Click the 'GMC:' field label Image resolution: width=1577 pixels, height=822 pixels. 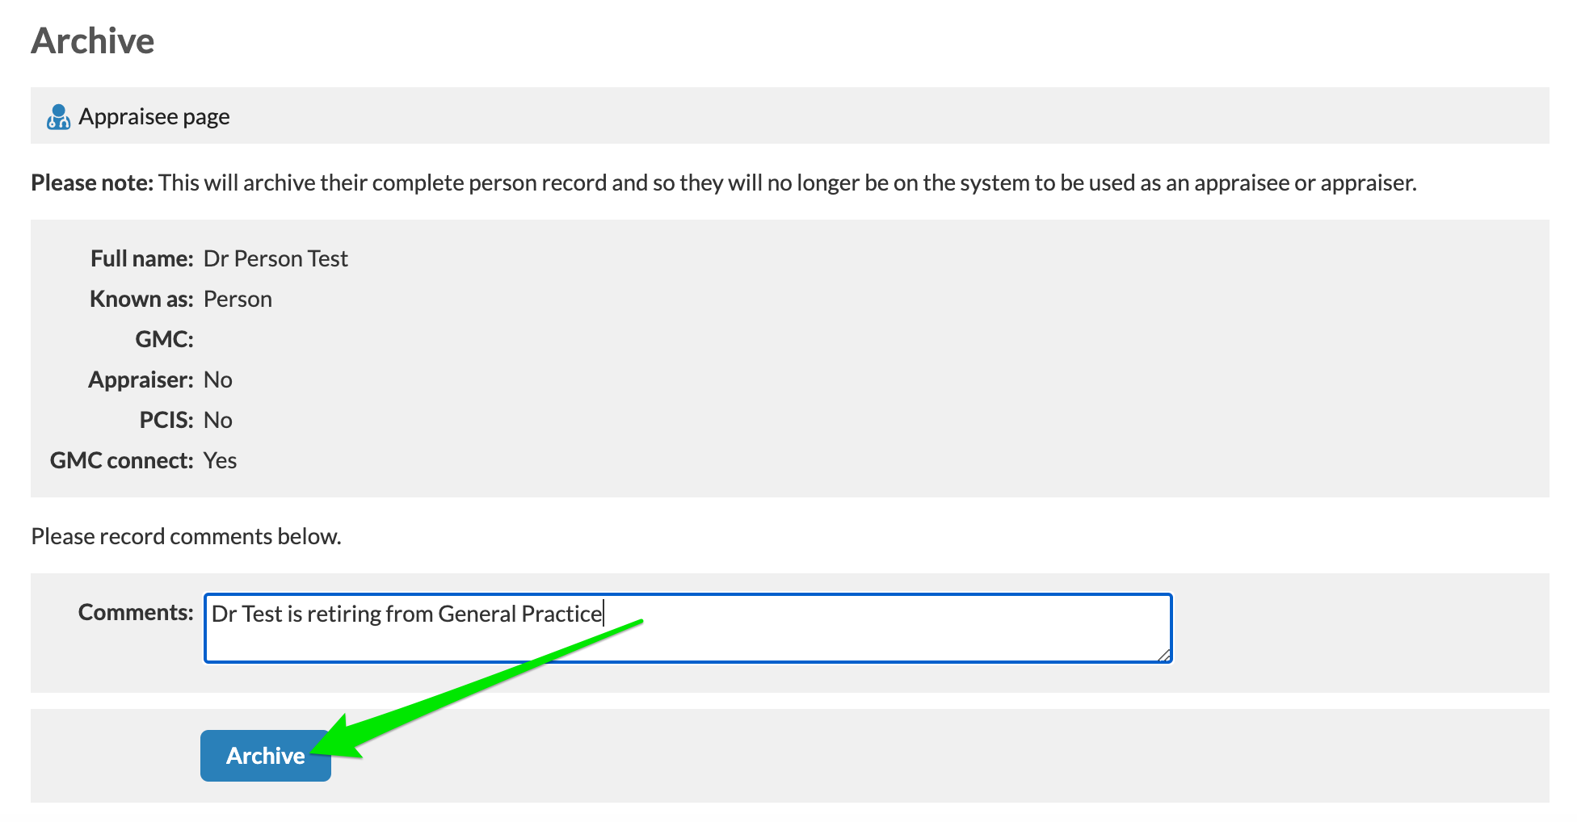164,339
